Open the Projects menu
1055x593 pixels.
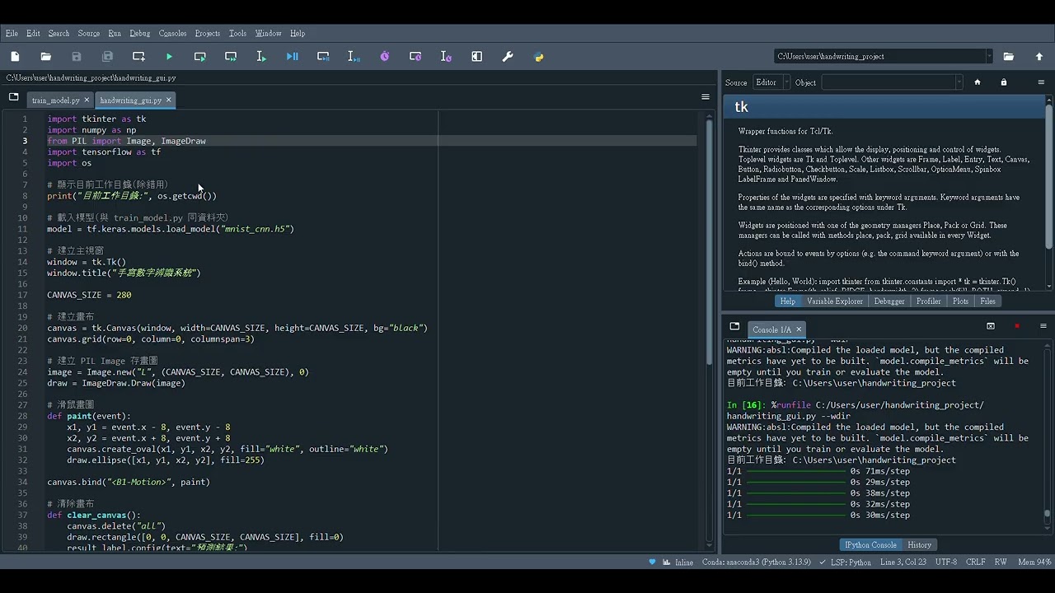(208, 34)
